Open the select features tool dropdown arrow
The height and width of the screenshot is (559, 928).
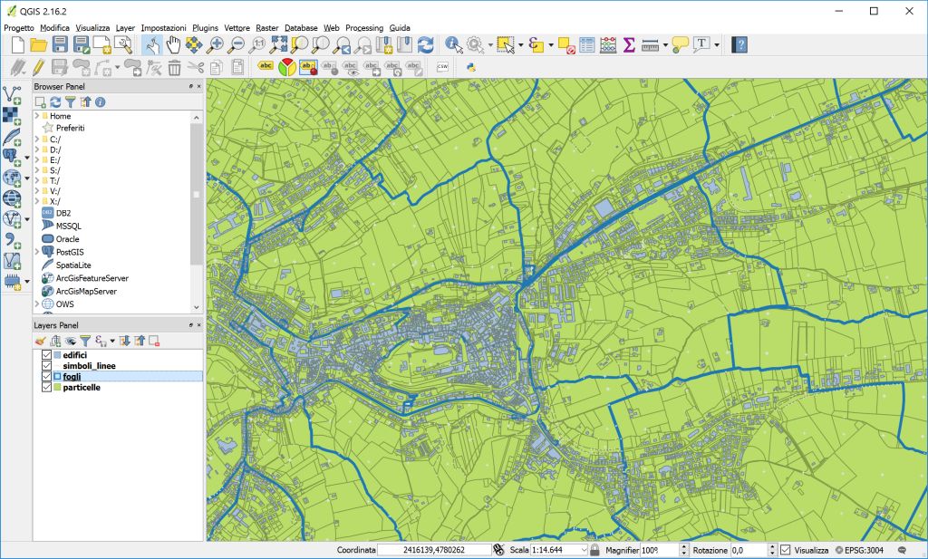521,45
